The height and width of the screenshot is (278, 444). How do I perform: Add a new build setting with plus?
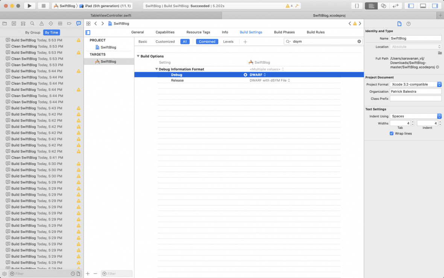[245, 42]
